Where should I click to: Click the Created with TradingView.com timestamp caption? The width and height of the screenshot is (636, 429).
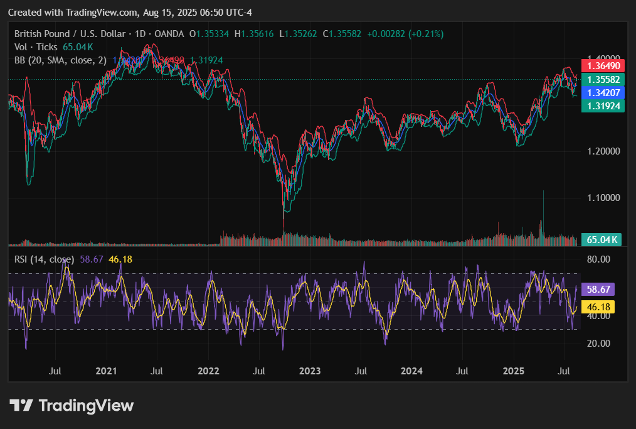click(130, 13)
